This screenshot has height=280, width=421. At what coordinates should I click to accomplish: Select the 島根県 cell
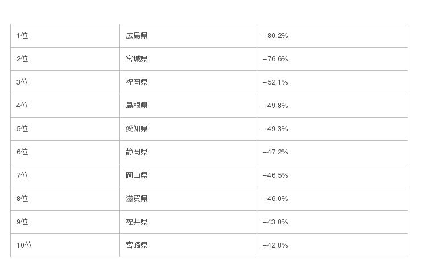click(137, 106)
